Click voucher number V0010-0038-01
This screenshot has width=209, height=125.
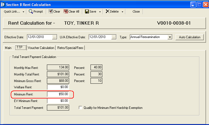(x=174, y=23)
